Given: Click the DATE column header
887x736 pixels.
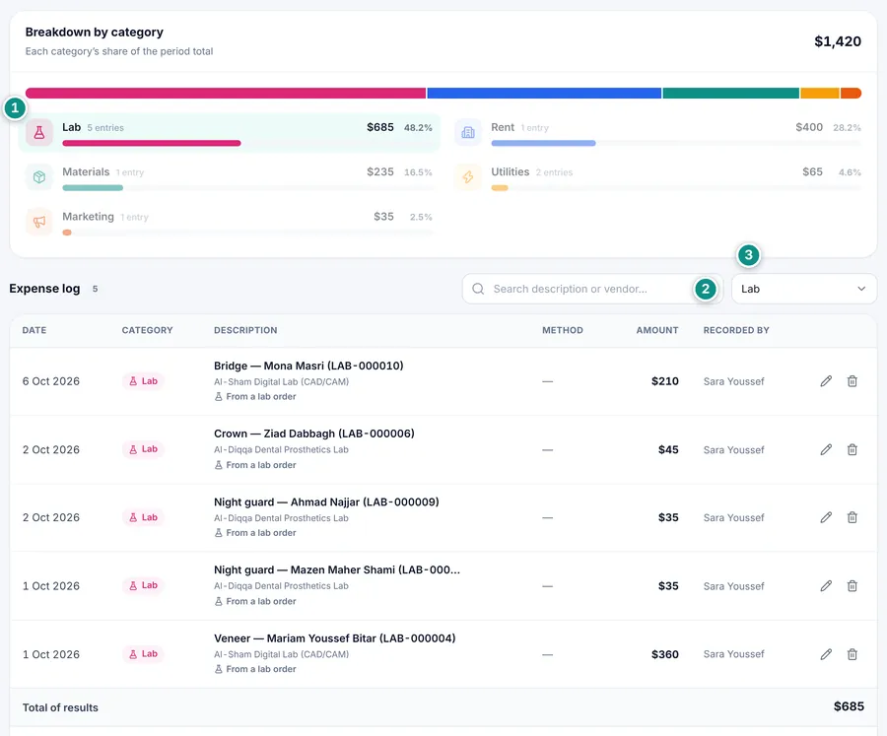Looking at the screenshot, I should click(x=34, y=330).
